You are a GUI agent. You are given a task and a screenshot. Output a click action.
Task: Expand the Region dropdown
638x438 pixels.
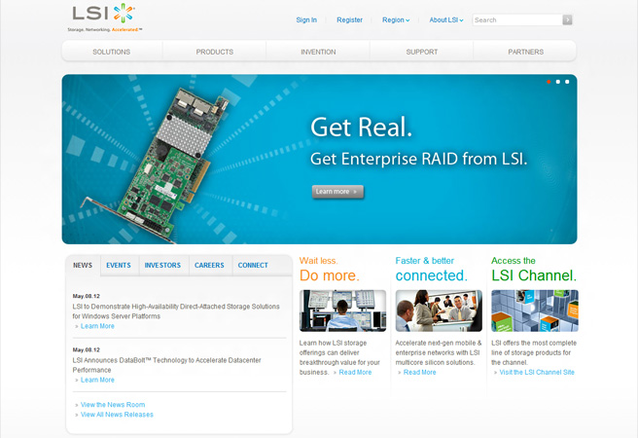click(396, 19)
